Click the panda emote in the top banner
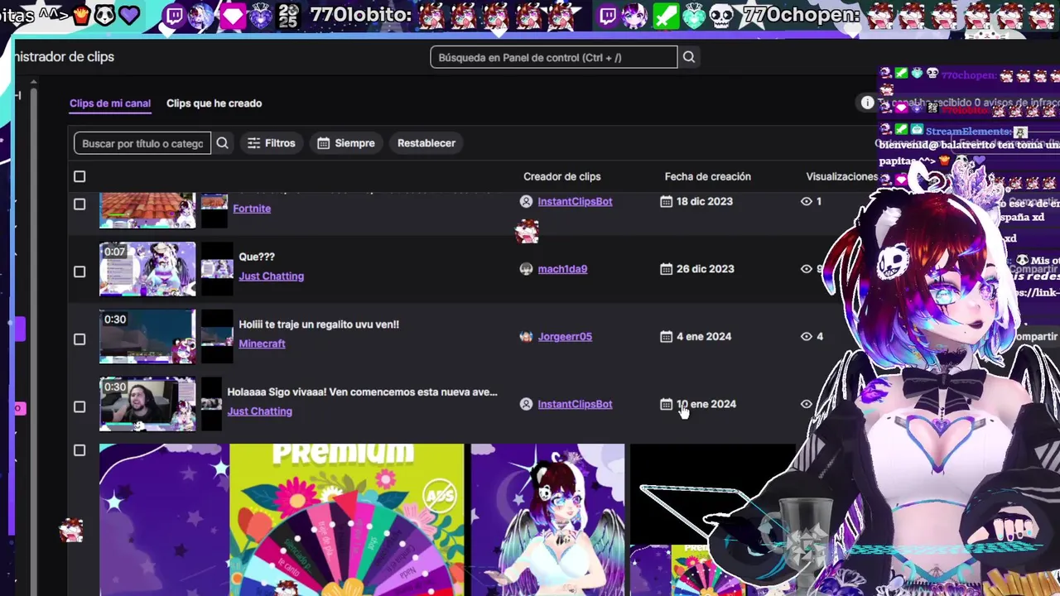This screenshot has width=1060, height=596. tap(104, 14)
